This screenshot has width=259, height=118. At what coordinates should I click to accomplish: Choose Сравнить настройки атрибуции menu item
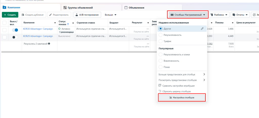tap(182, 86)
